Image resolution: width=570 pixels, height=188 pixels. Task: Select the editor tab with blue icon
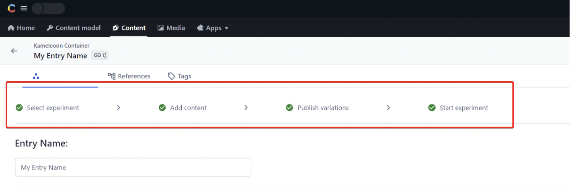36,76
